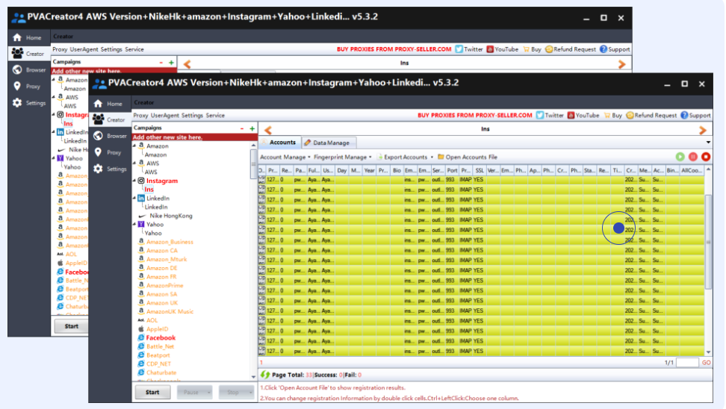Click the Buy cart link in the front window
The image size is (726, 409).
coord(612,115)
